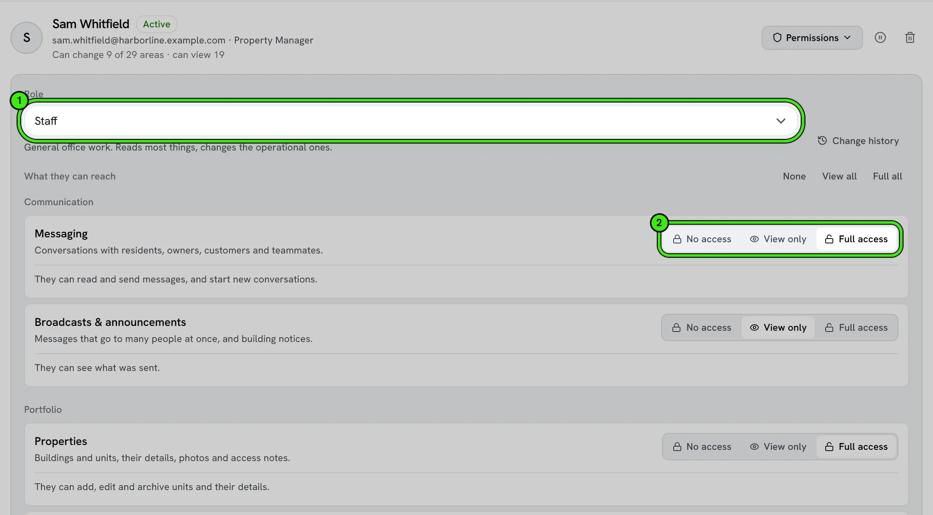This screenshot has width=933, height=515.
Task: Click 'General office work' role description
Action: (178, 147)
